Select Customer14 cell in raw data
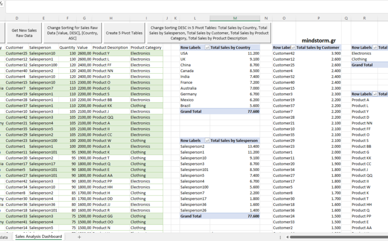388x241 pixels. 17,228
